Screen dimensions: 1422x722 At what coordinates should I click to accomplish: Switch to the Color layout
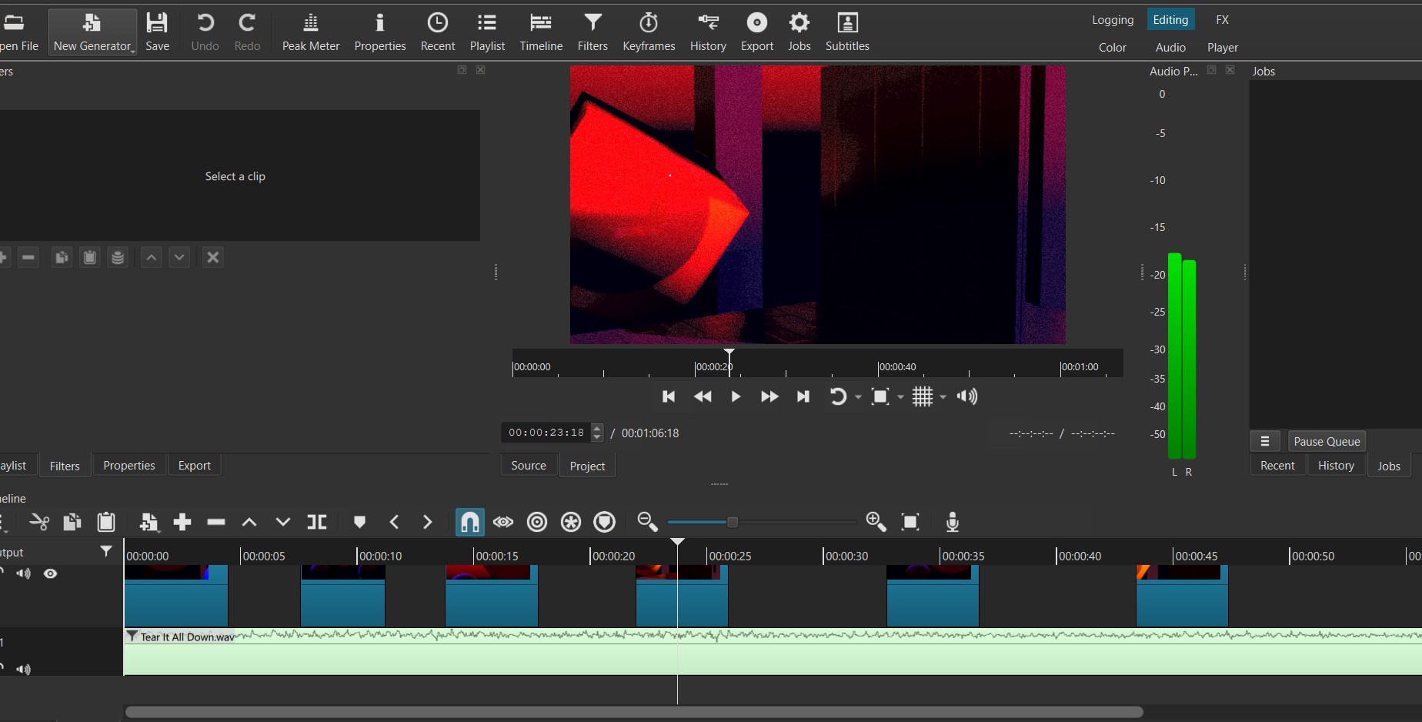[x=1112, y=48]
